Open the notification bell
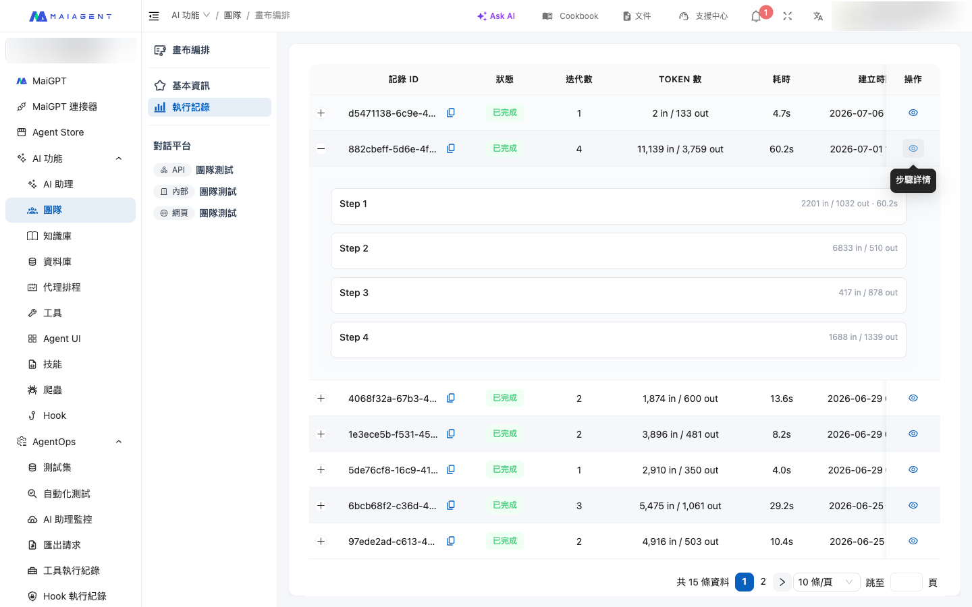Viewport: 972px width, 607px height. point(756,16)
